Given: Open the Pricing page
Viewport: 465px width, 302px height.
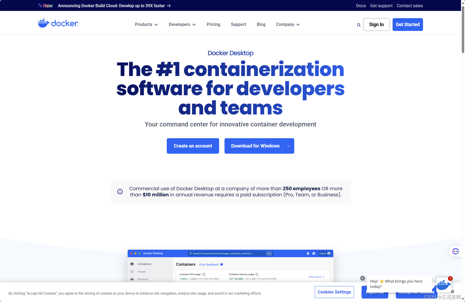Looking at the screenshot, I should click(213, 25).
